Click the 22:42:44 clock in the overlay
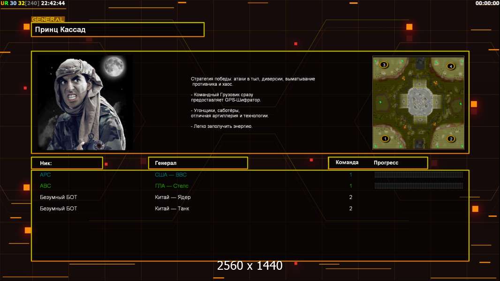The image size is (500, 281). click(x=53, y=3)
